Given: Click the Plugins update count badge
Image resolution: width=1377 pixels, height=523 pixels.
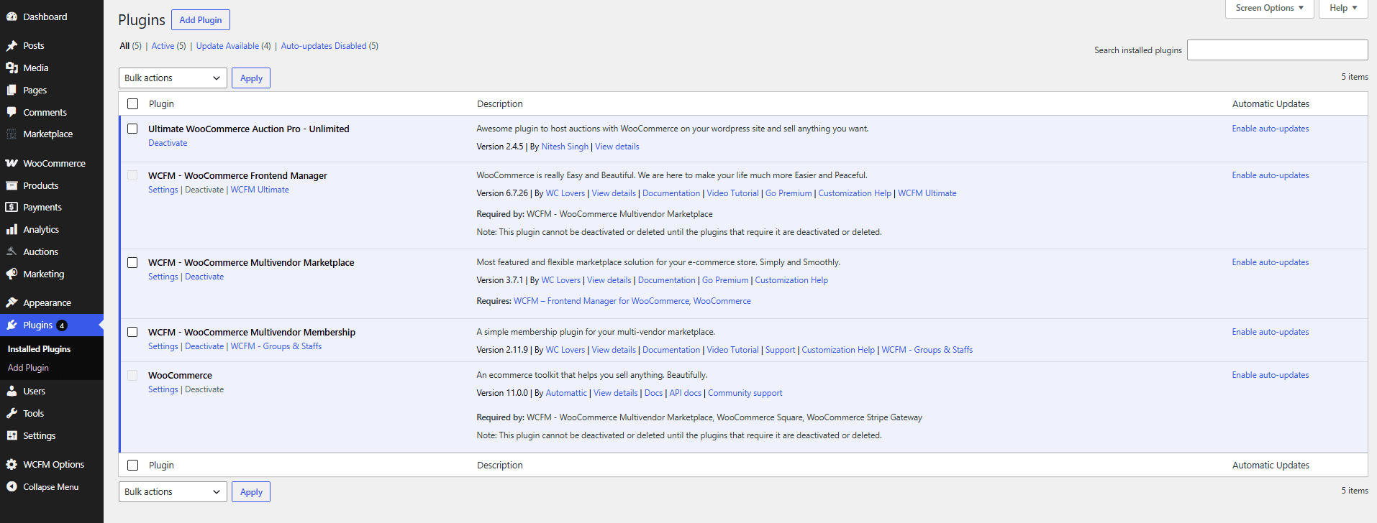Looking at the screenshot, I should tap(62, 325).
